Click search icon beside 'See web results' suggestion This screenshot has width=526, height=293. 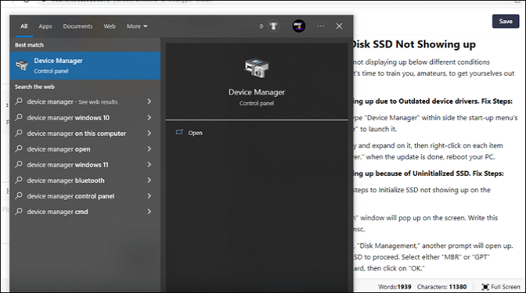pos(19,101)
